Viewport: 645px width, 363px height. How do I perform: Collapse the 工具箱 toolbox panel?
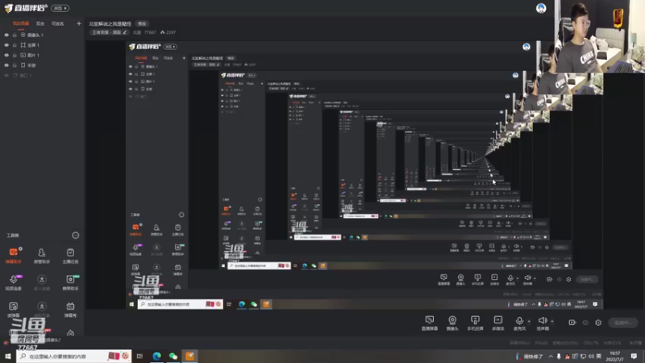[x=75, y=236]
